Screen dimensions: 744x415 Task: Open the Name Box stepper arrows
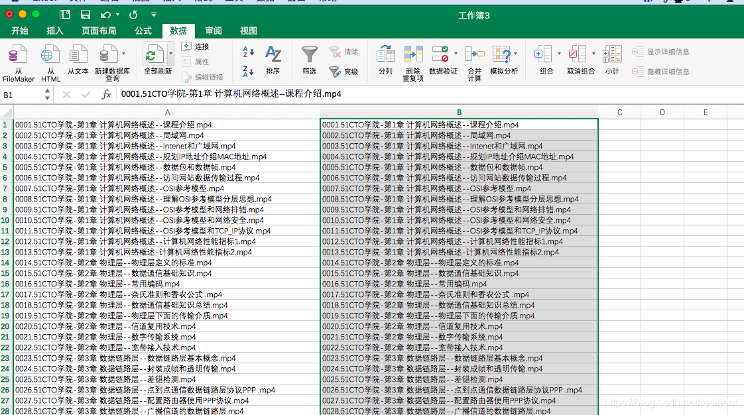(x=47, y=94)
